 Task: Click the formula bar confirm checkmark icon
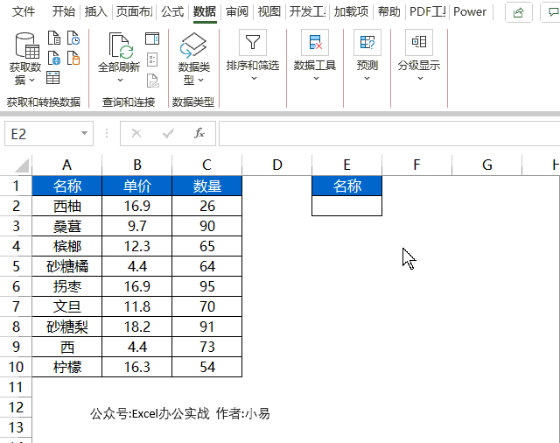pyautogui.click(x=168, y=134)
